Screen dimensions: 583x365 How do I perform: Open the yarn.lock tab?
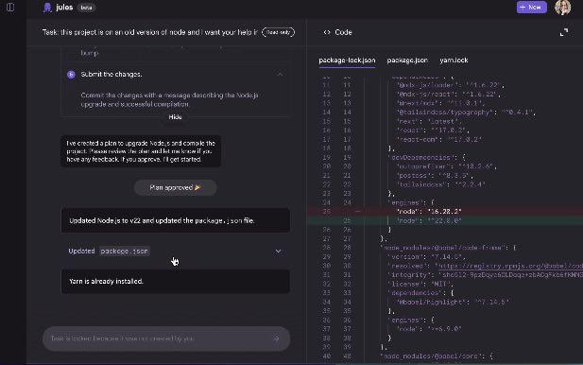(454, 61)
